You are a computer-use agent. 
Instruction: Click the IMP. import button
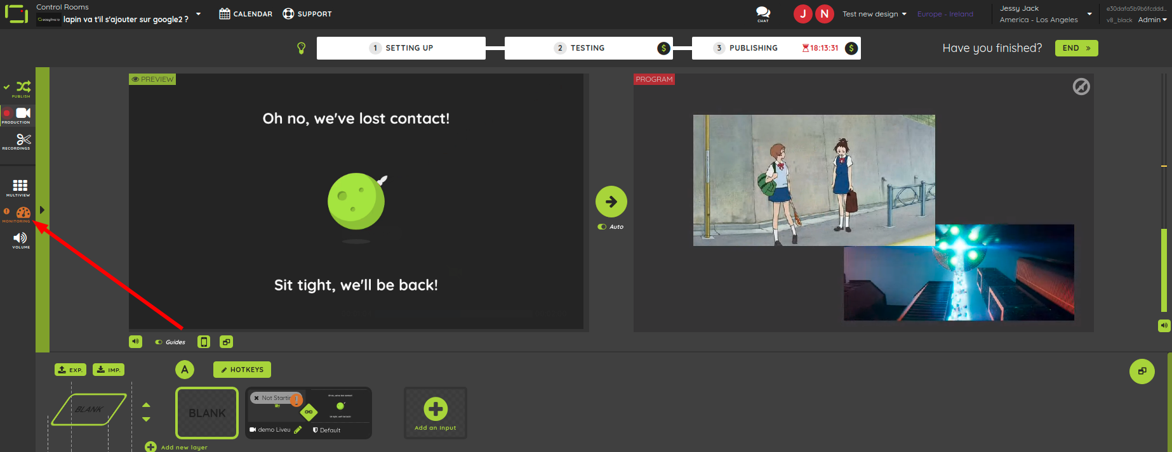click(109, 370)
